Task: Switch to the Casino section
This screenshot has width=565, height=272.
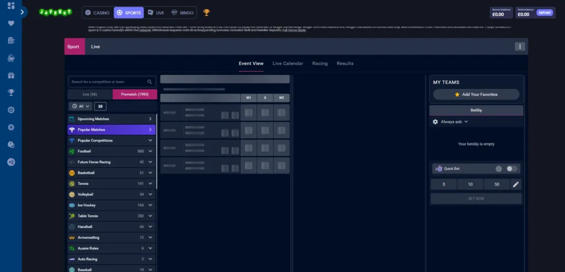Action: click(97, 13)
